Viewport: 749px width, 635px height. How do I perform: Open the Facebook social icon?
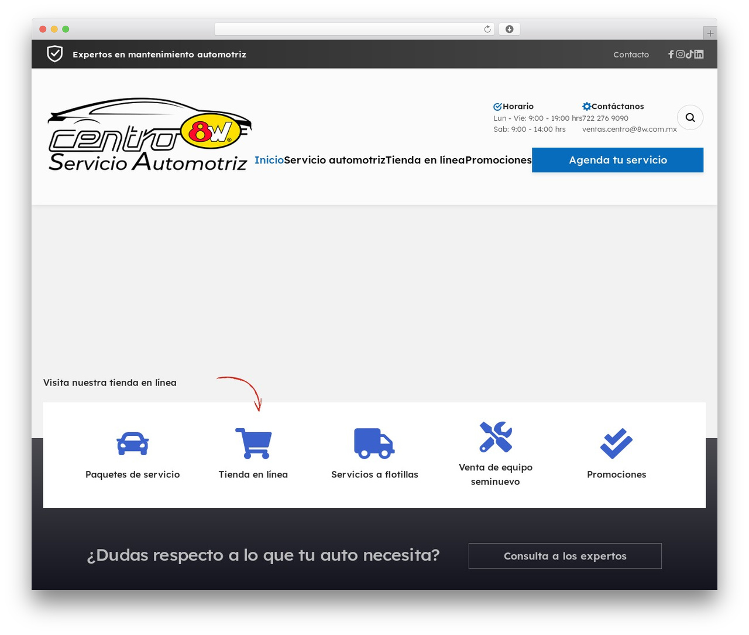671,54
